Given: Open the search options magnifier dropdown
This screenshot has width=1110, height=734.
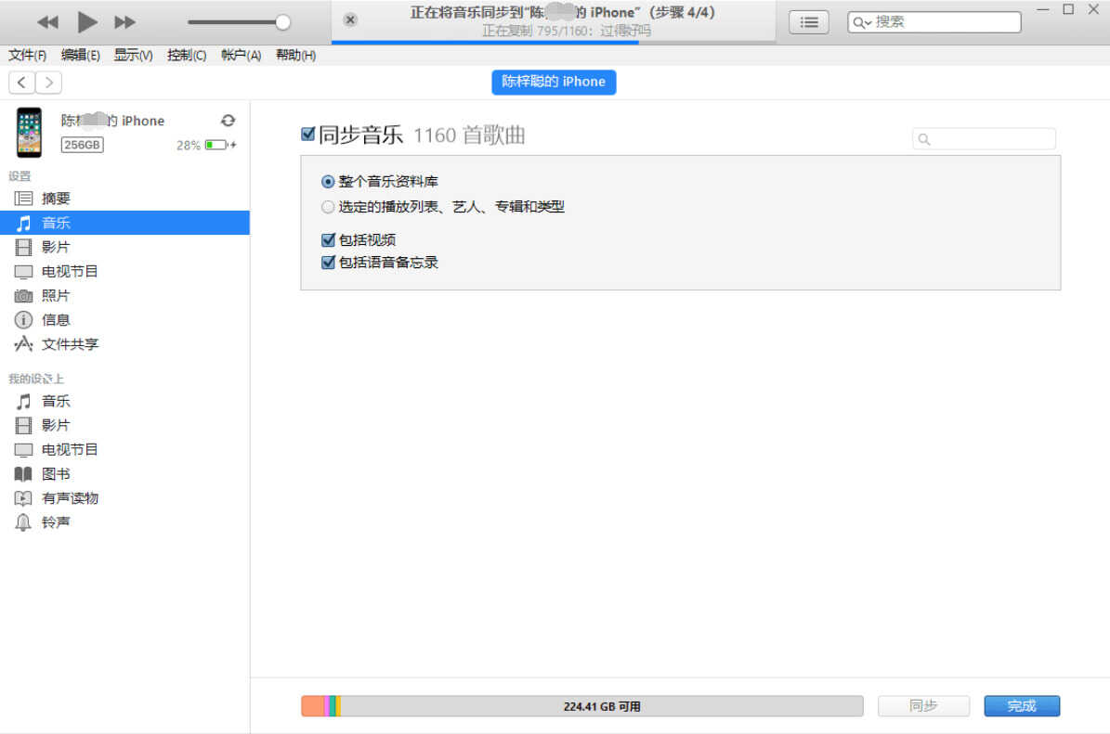Looking at the screenshot, I should point(861,22).
